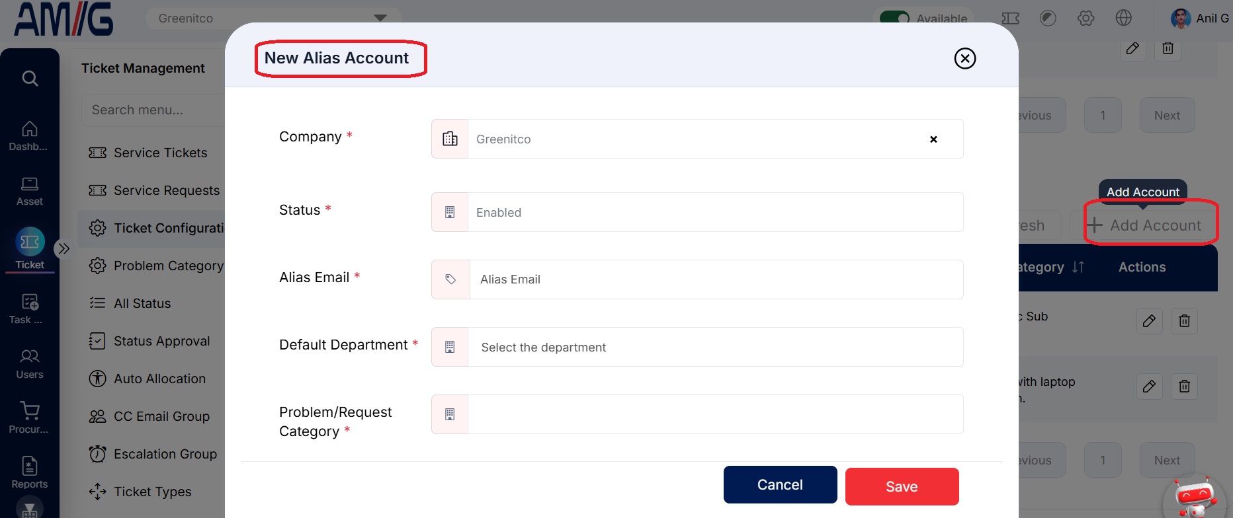Open the Status dropdown showing Enabled
1233x518 pixels.
[x=697, y=212]
